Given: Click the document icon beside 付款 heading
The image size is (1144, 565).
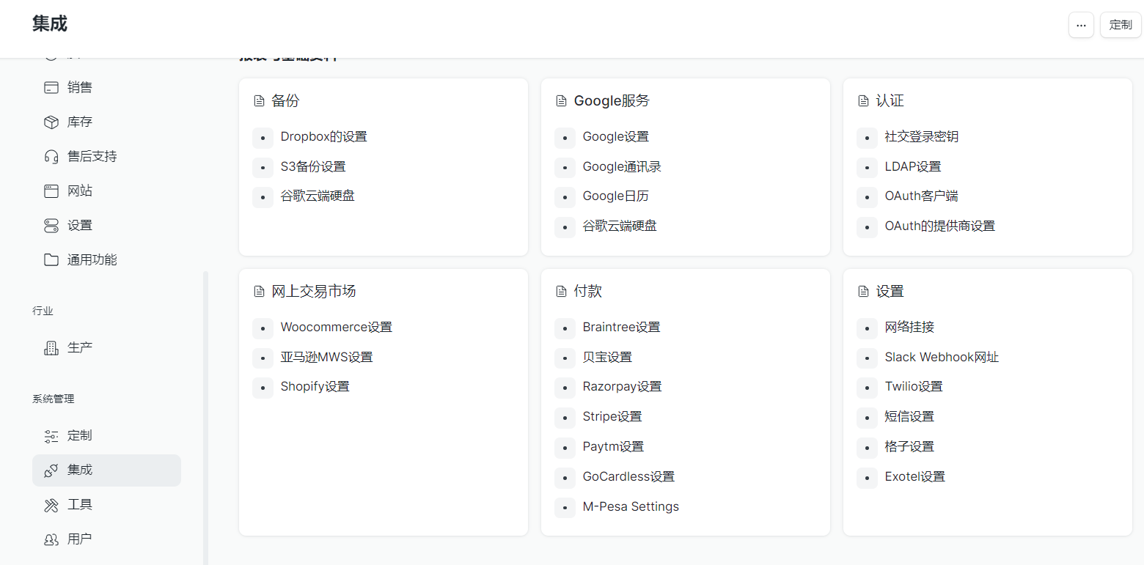Looking at the screenshot, I should pyautogui.click(x=561, y=292).
